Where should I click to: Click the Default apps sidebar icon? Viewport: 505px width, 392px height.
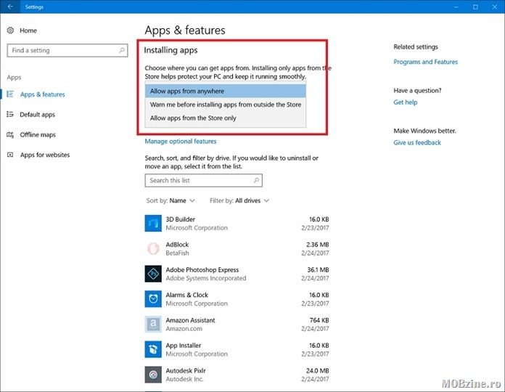click(10, 115)
